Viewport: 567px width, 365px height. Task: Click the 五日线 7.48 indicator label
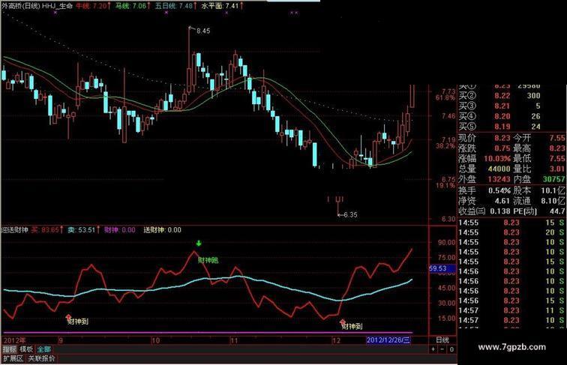(175, 6)
